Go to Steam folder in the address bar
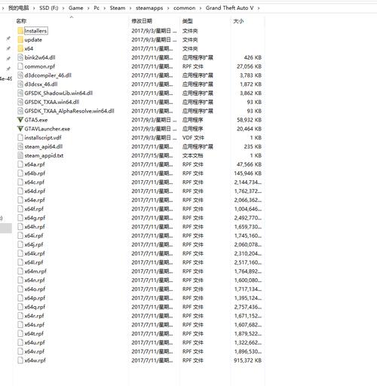Image resolution: width=377 pixels, height=386 pixels. coord(118,8)
